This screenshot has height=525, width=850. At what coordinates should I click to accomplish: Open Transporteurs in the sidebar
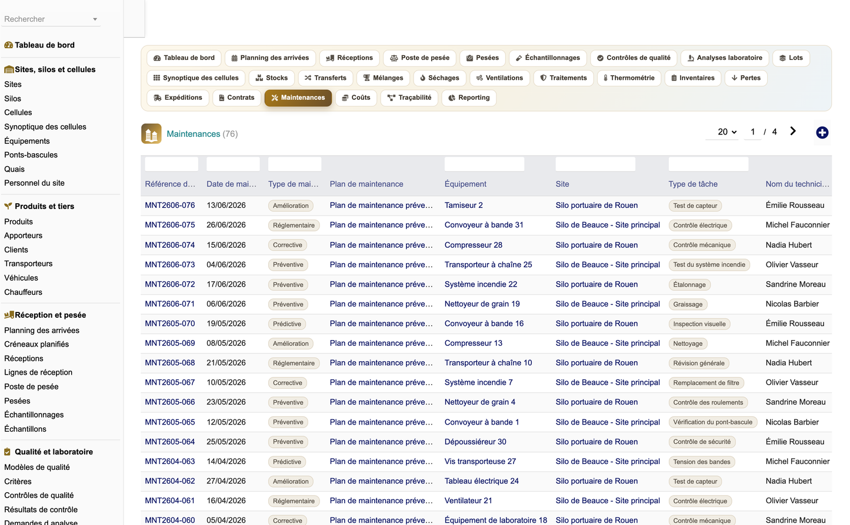click(x=28, y=264)
